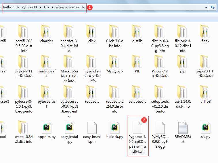Go to Python38 in the address path
218x163 pixels.
pyautogui.click(x=29, y=7)
